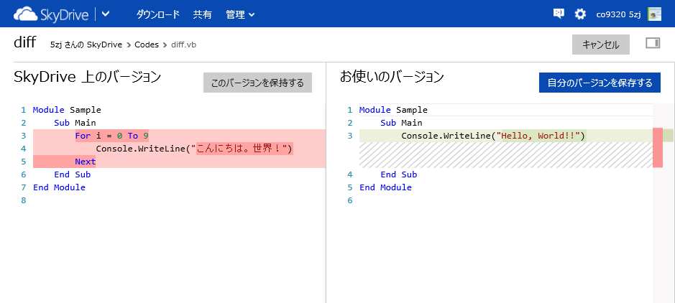675x303 pixels.
Task: Click 共有 in the top bar
Action: 203,14
